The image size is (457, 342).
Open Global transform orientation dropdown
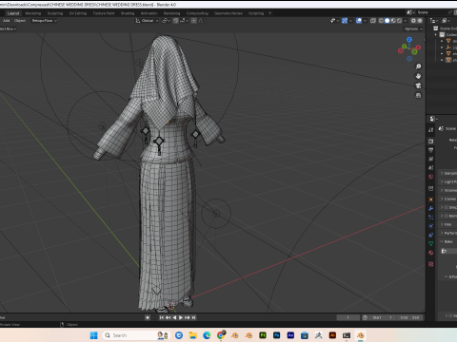(147, 21)
